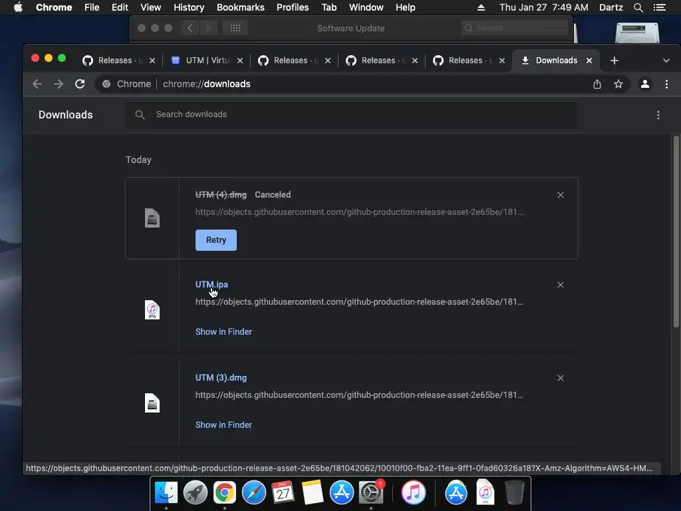Open Finder from the Dock
This screenshot has height=511, width=681.
pyautogui.click(x=166, y=492)
